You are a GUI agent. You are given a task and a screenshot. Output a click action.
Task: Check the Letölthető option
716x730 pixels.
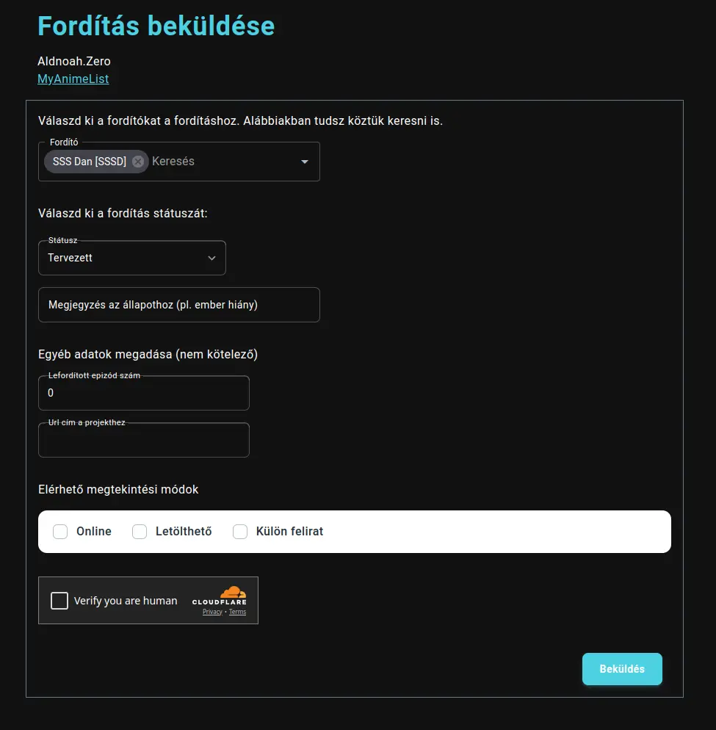(139, 531)
